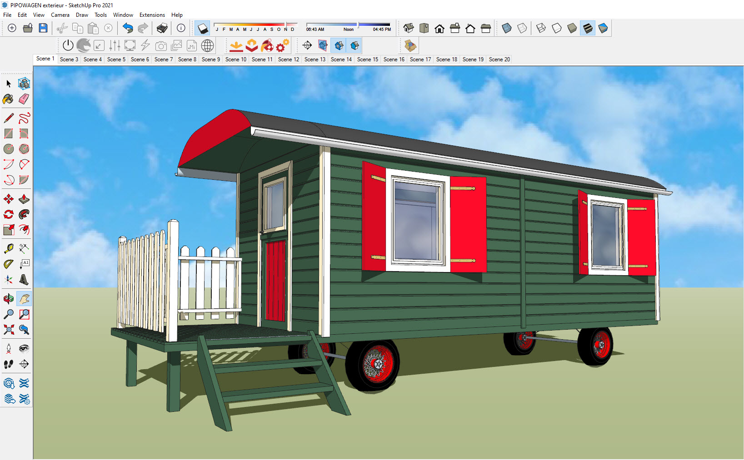Toggle the Shadows display button

202,29
